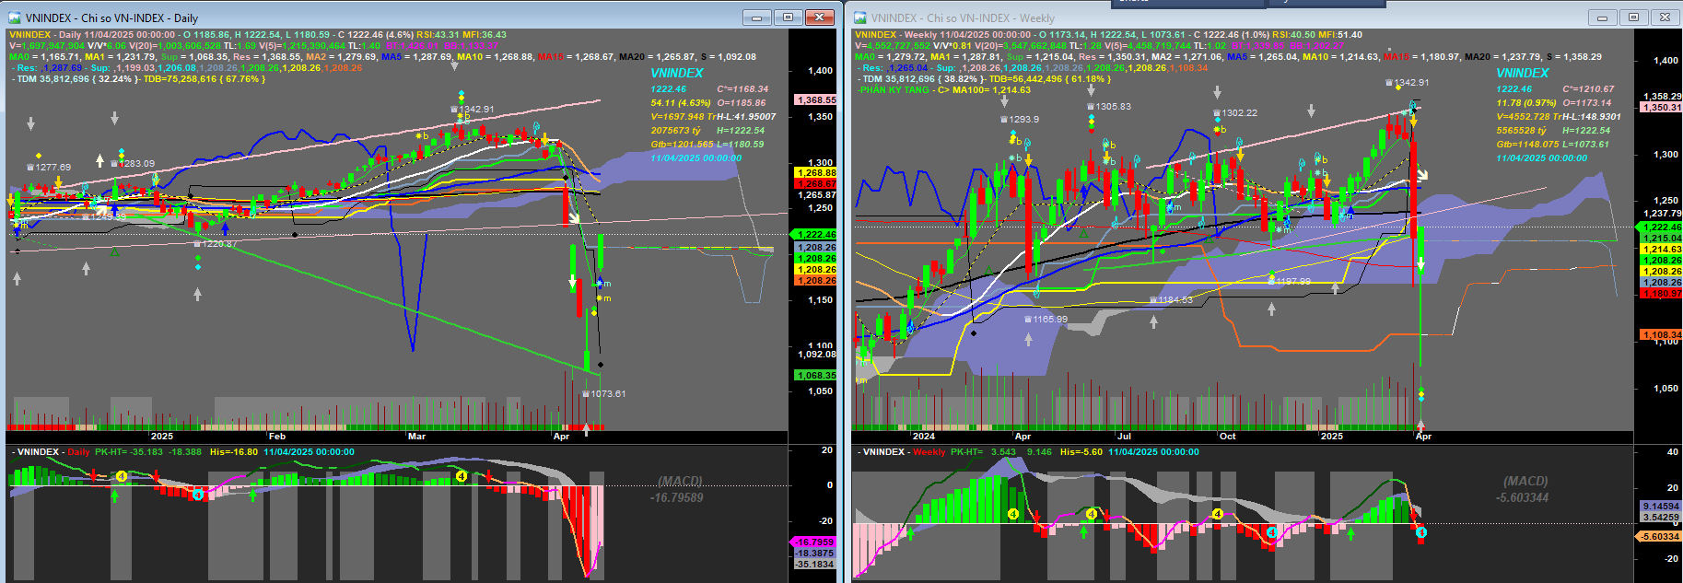This screenshot has width=1683, height=583.
Task: Click the green 1,215.04 price axis label
Action: click(1661, 239)
